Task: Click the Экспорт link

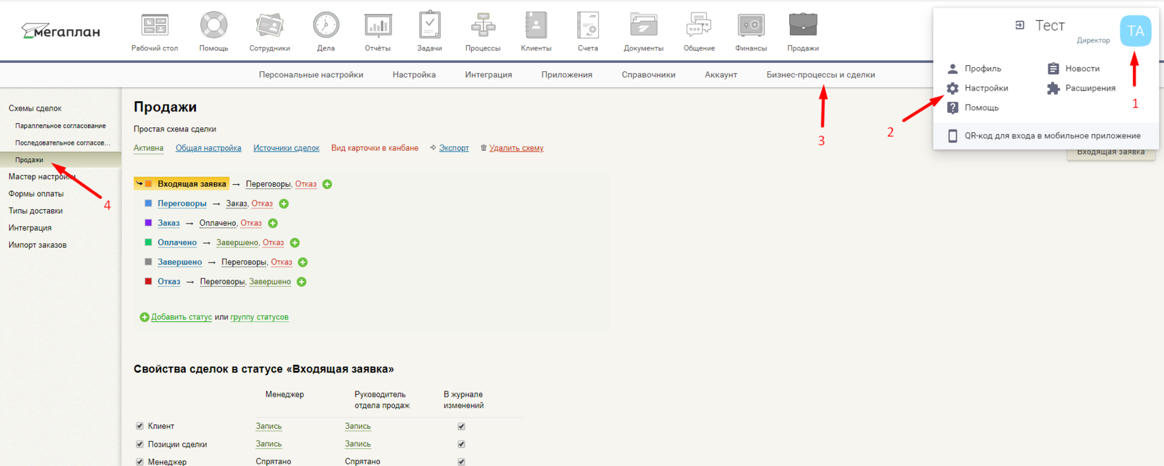Action: click(x=454, y=148)
